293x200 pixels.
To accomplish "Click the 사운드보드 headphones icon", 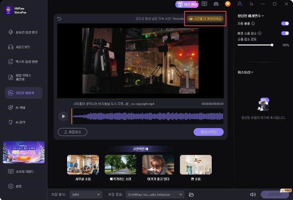I will (11, 47).
